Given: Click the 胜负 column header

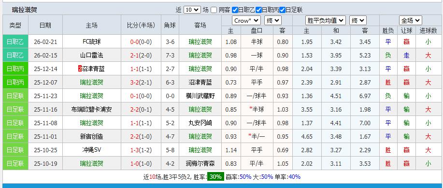Looking at the screenshot, I should pyautogui.click(x=388, y=30).
